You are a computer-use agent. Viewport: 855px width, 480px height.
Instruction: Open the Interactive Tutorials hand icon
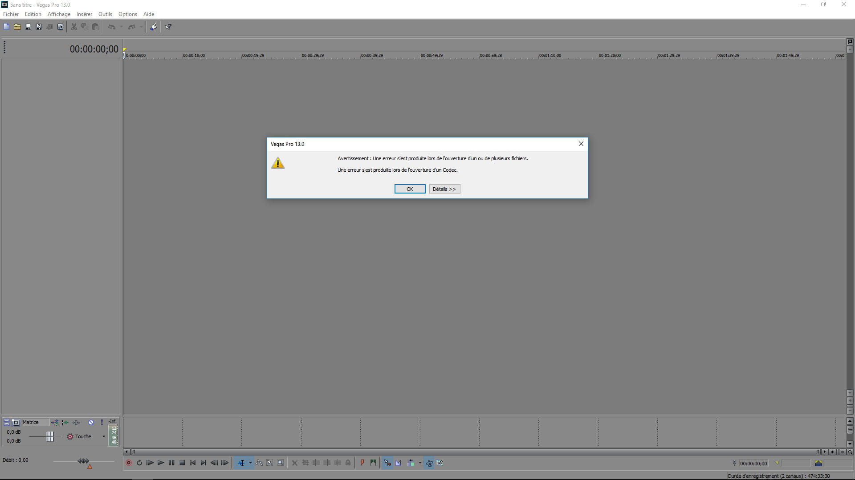tap(153, 27)
